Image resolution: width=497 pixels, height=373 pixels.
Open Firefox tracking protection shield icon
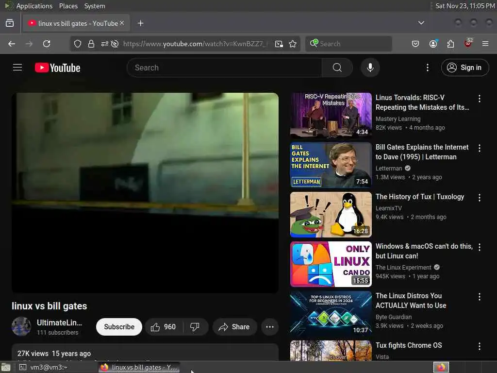point(77,44)
